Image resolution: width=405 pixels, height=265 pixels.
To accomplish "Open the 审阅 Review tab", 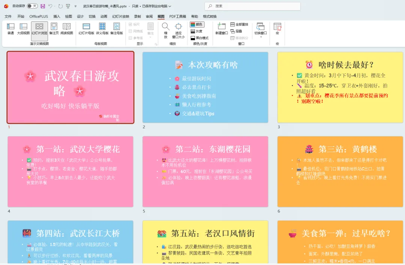I will (x=149, y=16).
